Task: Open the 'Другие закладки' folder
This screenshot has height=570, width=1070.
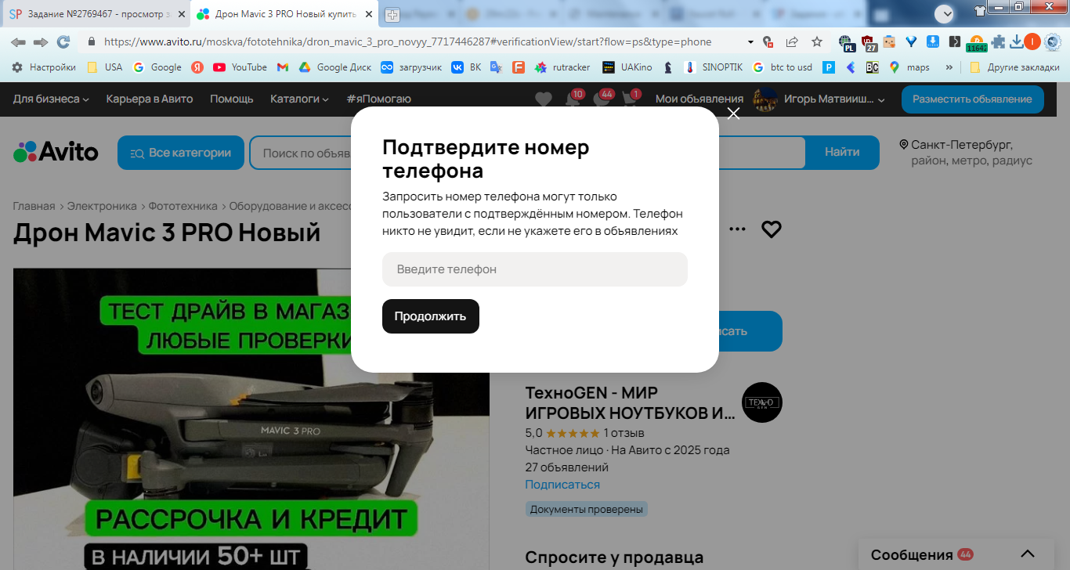Action: (x=1014, y=67)
